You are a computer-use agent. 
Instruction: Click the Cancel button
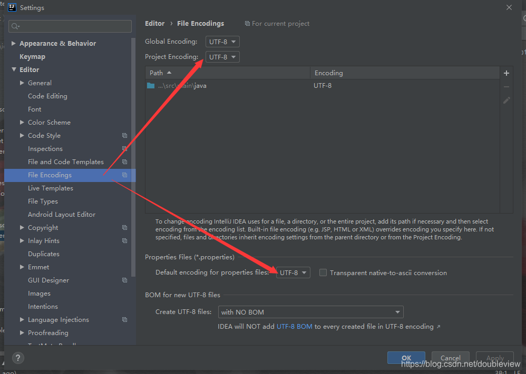450,358
